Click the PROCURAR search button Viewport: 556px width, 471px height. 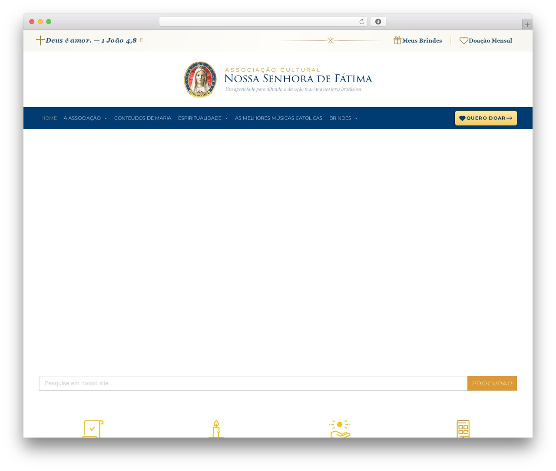pos(492,383)
